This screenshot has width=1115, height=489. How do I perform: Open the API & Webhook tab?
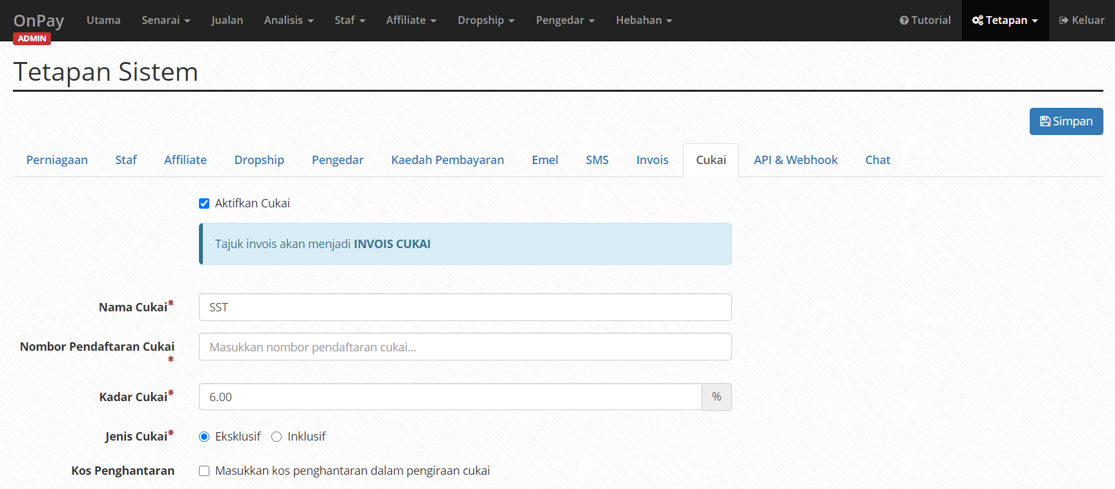click(796, 160)
